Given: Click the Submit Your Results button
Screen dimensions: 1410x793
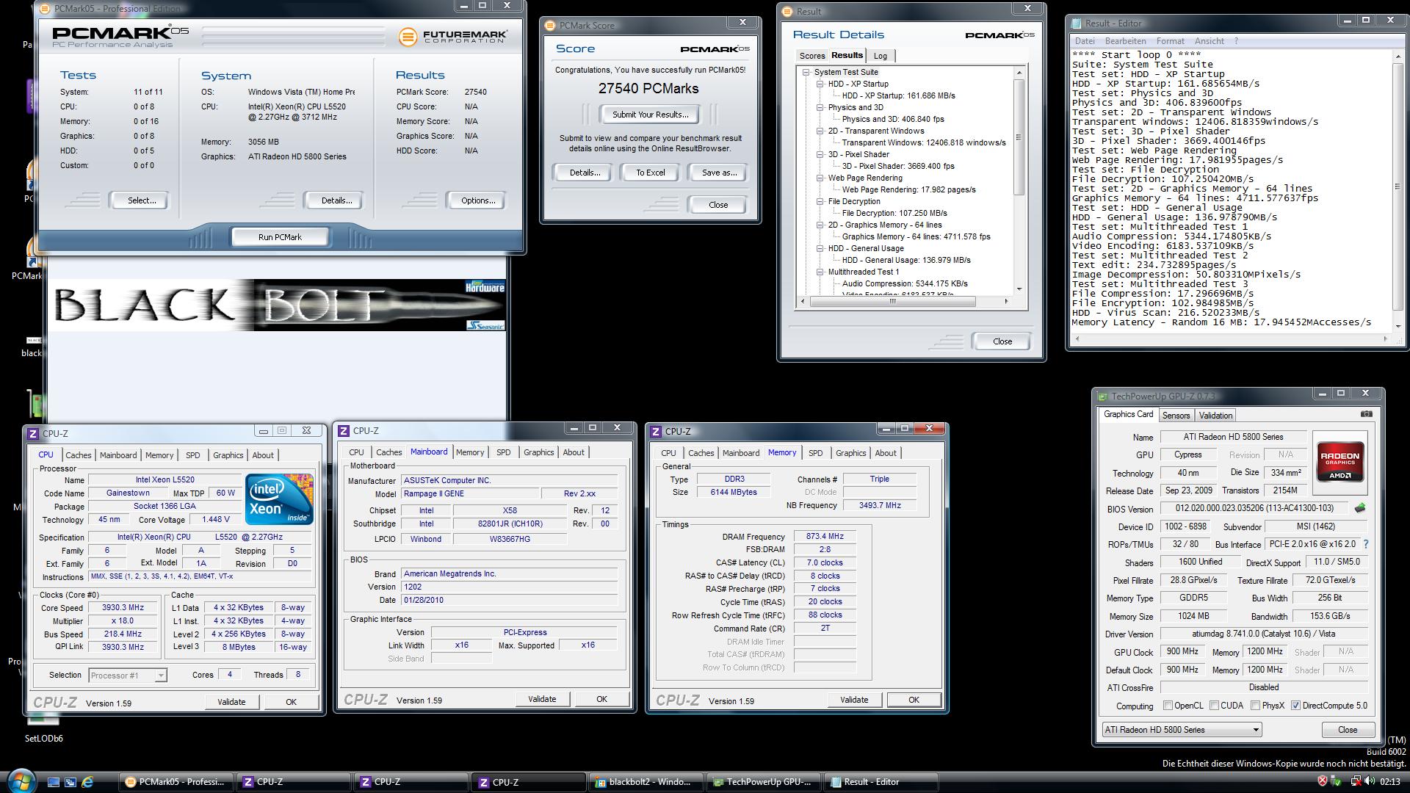Looking at the screenshot, I should (650, 115).
